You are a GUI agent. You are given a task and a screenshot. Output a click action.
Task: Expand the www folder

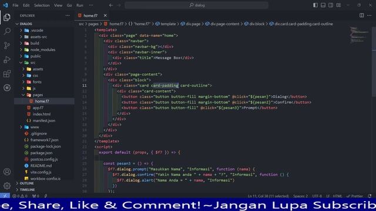(x=44, y=127)
